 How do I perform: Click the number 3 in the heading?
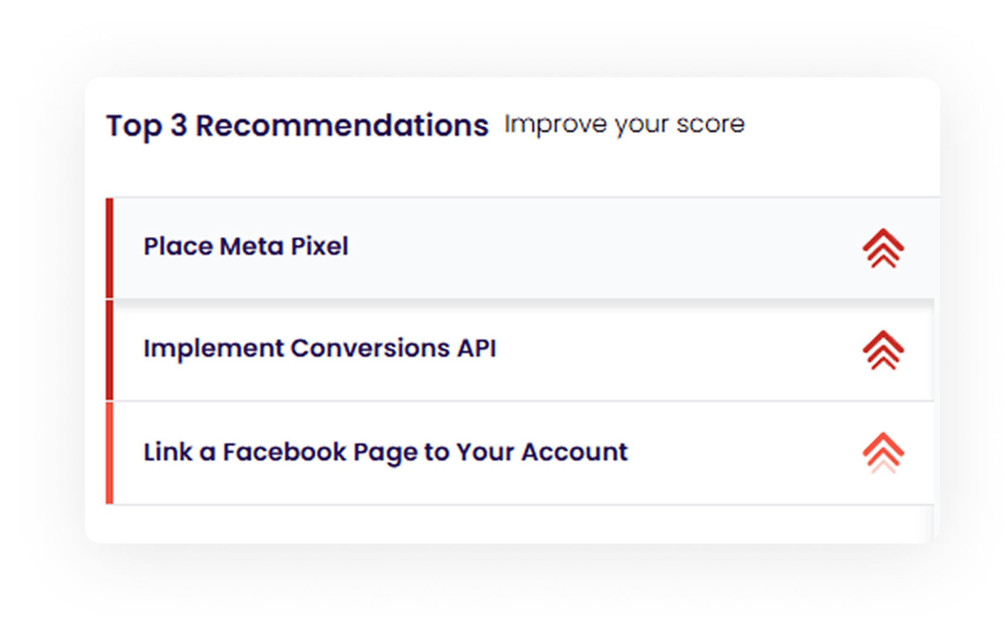tap(178, 126)
